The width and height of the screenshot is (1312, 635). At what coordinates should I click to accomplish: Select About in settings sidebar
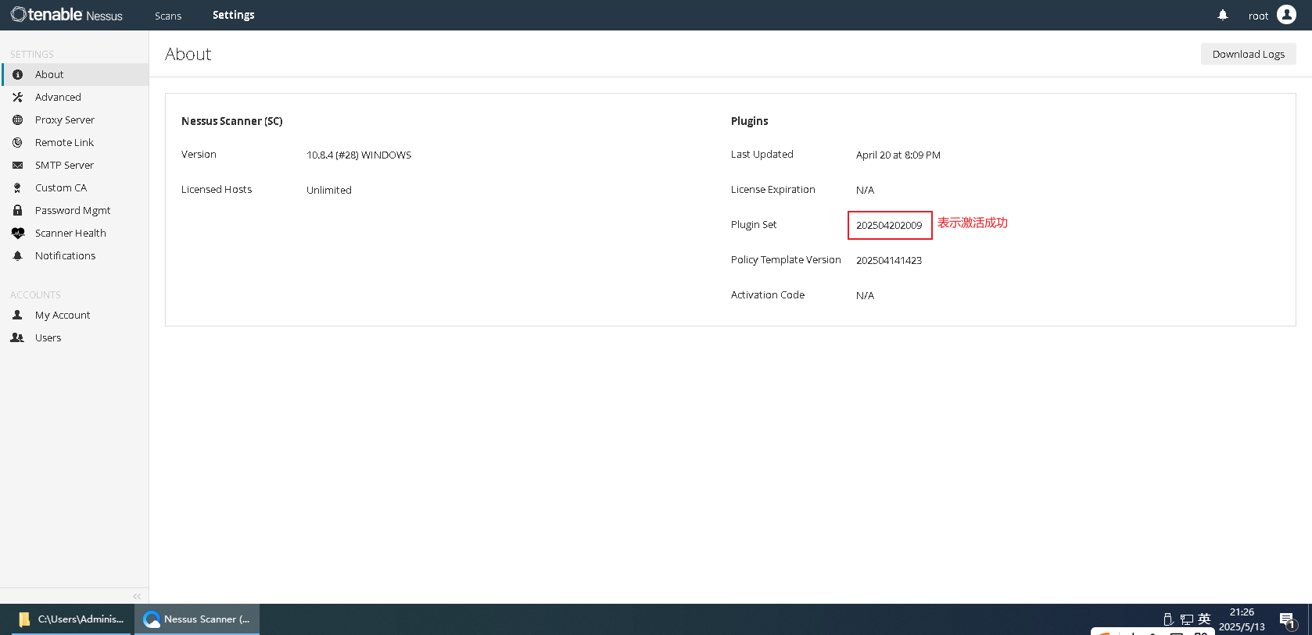(x=74, y=75)
